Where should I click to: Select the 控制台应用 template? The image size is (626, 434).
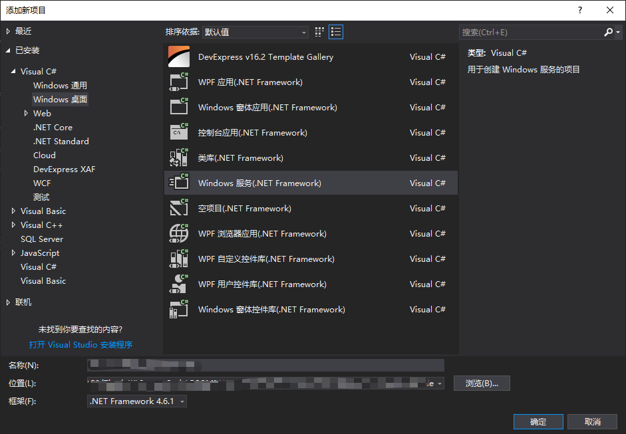coord(253,132)
